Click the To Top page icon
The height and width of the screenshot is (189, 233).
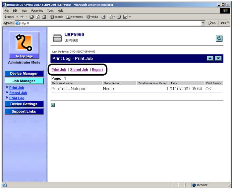coord(24,45)
